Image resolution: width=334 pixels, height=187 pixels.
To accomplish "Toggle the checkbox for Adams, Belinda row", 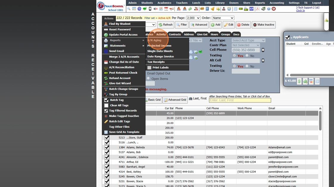I will (x=107, y=147).
